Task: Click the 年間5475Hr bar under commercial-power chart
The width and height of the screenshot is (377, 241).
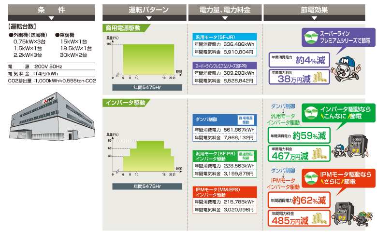Action: click(147, 88)
